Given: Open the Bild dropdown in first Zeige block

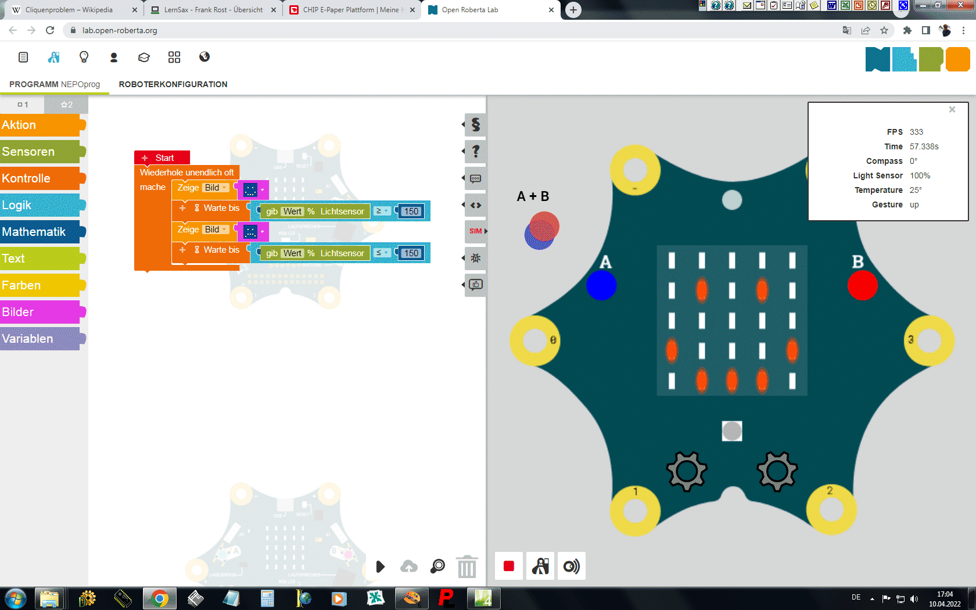Looking at the screenshot, I should coord(216,188).
